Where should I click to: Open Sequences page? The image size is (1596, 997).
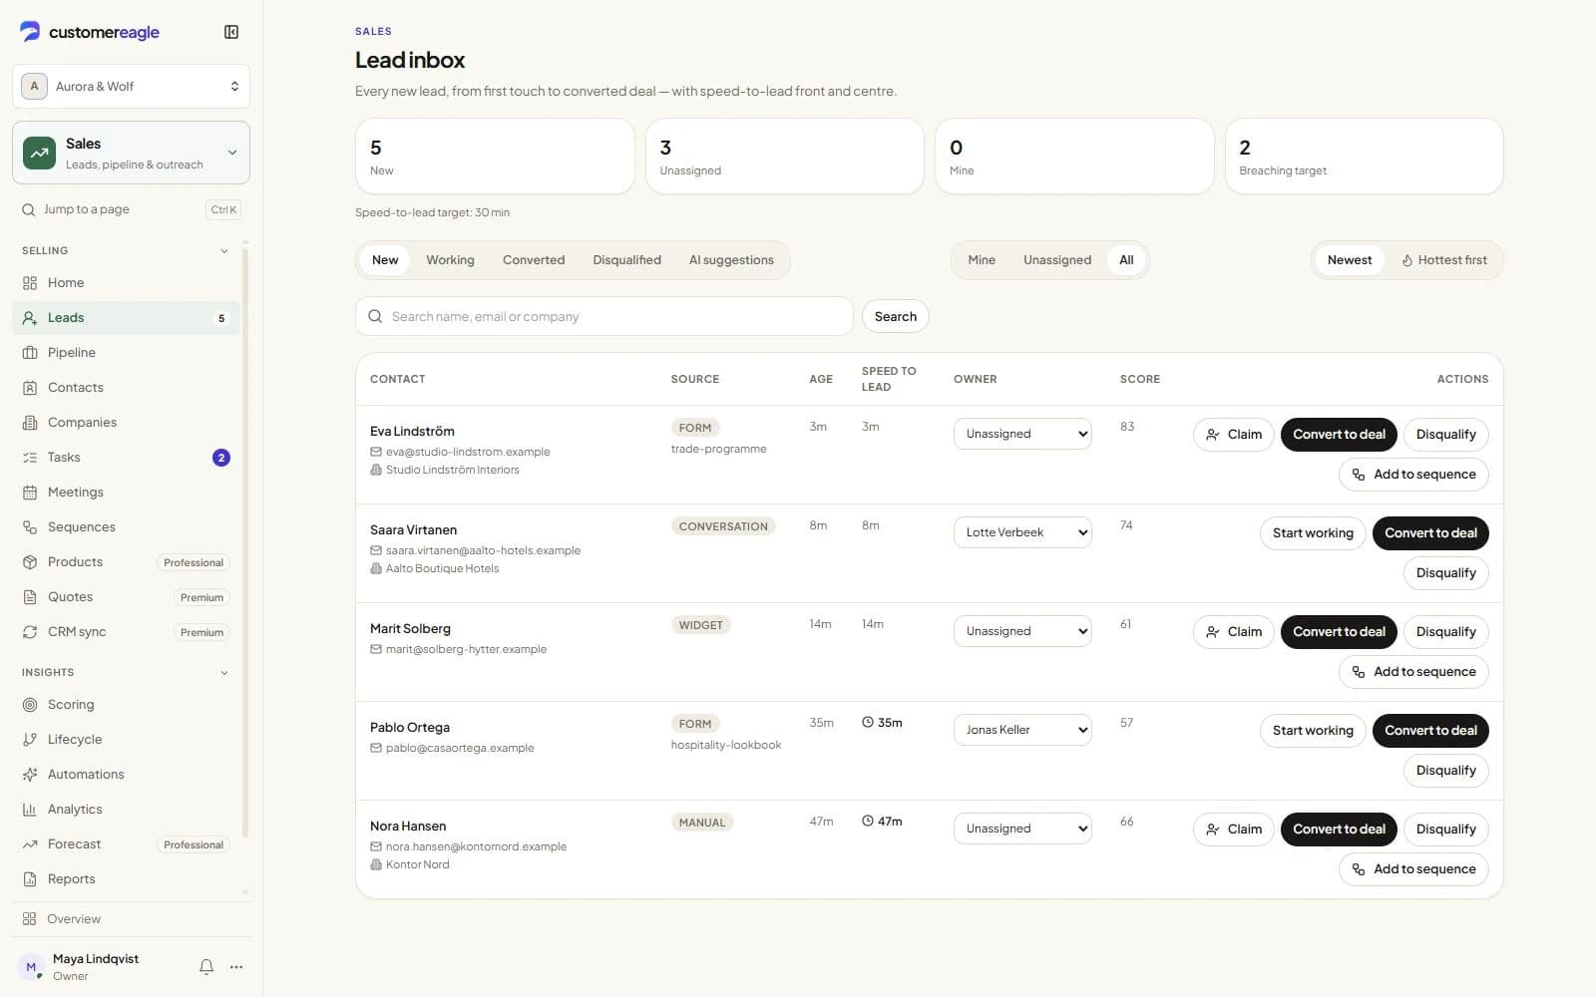pyautogui.click(x=127, y=527)
